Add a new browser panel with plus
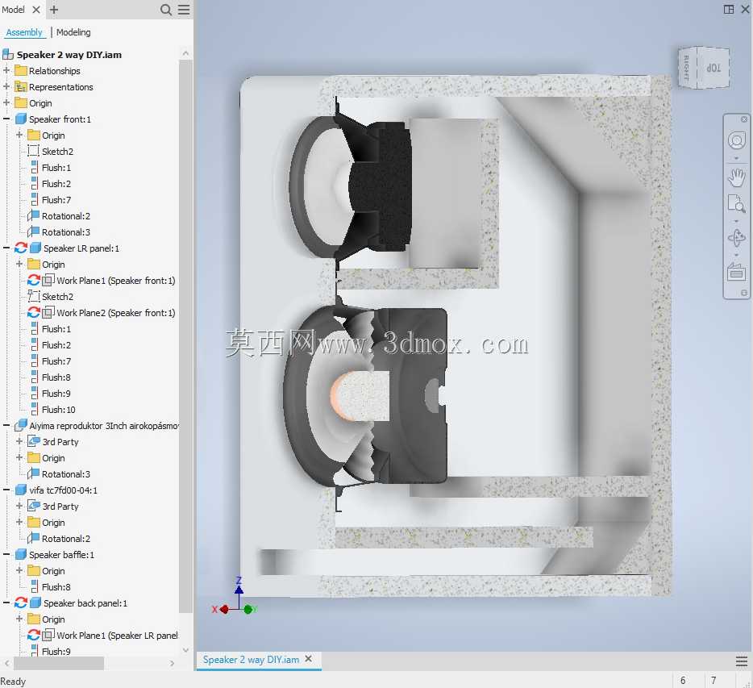The height and width of the screenshot is (688, 753). click(x=54, y=10)
